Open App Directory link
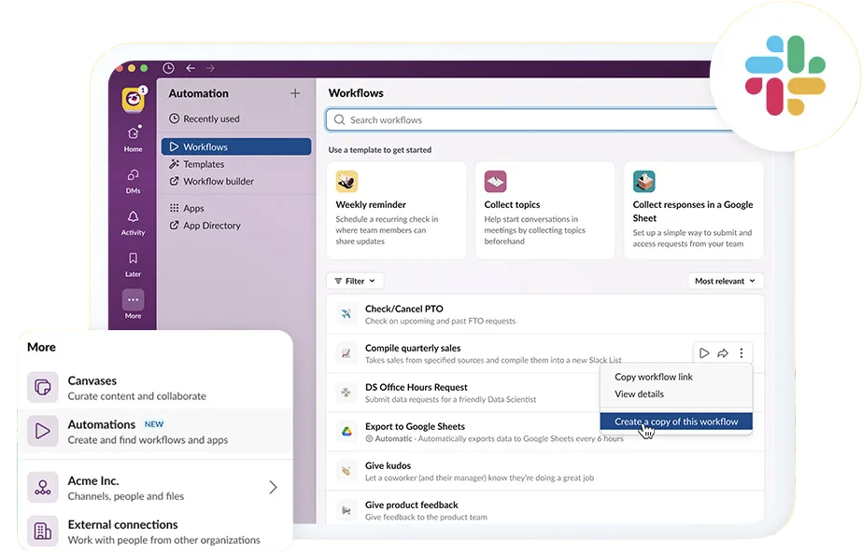Viewport: 862px width, 553px height. 205,225
